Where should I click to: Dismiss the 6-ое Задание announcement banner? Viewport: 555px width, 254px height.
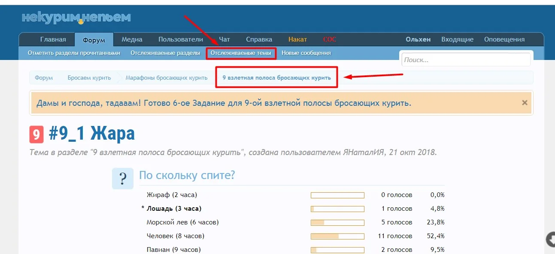[524, 102]
